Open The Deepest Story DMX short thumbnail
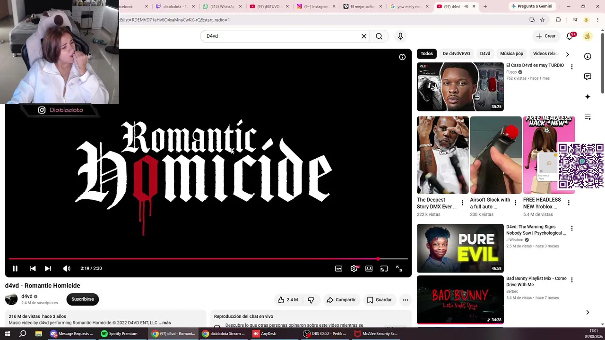The height and width of the screenshot is (340, 605). (443, 155)
